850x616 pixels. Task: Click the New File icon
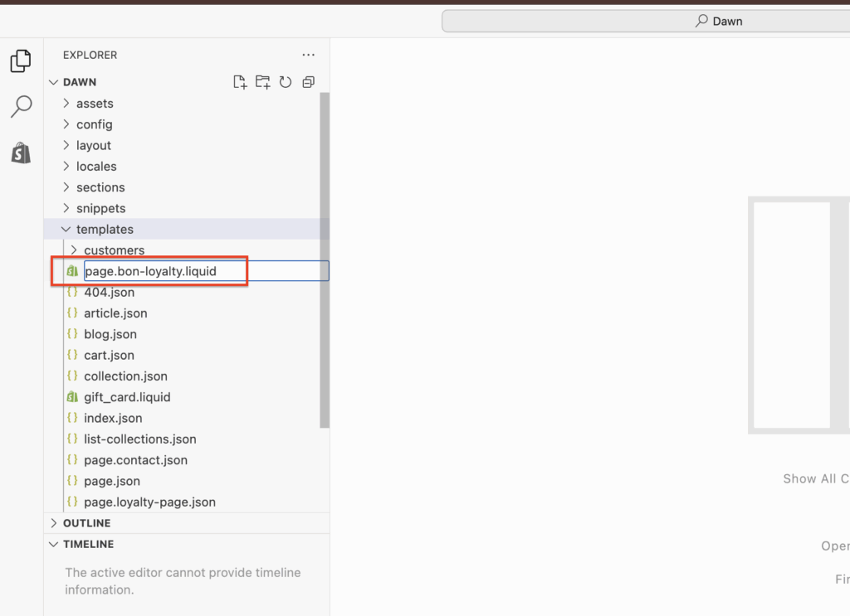coord(240,82)
